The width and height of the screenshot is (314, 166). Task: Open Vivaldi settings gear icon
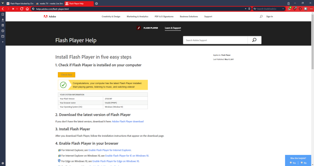click(2, 163)
